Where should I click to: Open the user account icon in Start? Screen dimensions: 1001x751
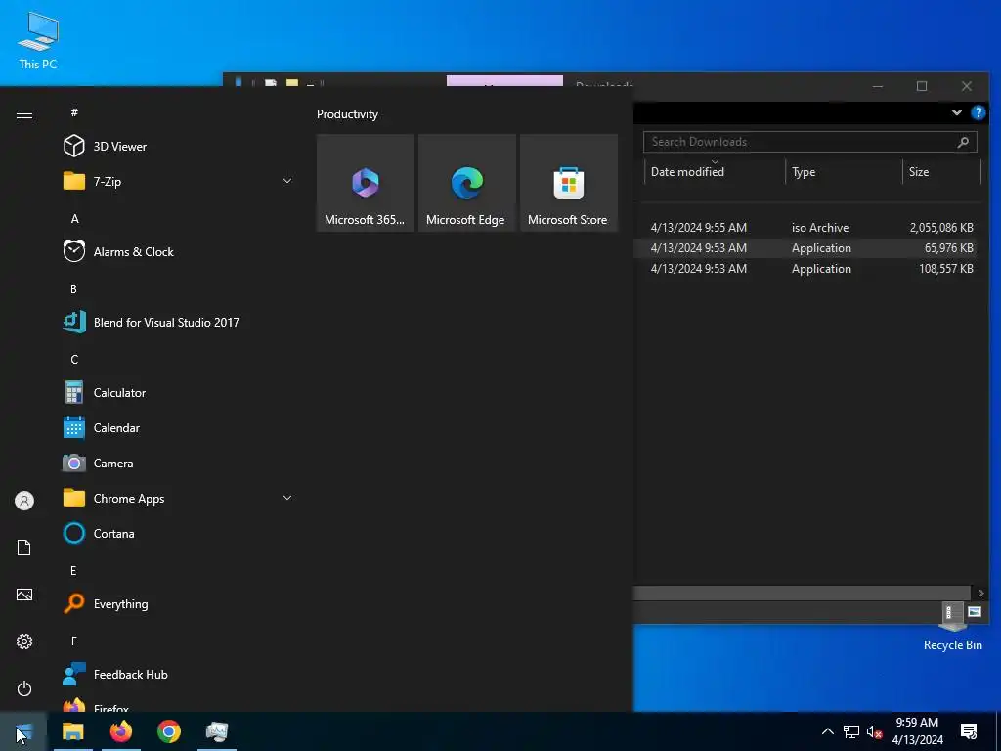coord(24,501)
